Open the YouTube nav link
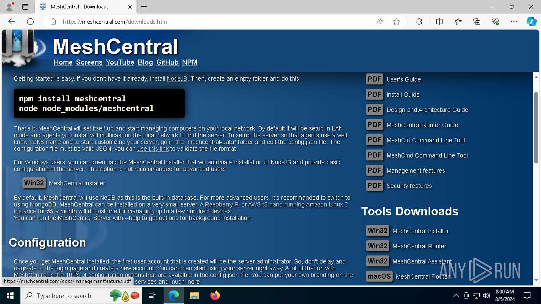This screenshot has width=541, height=304. [120, 62]
